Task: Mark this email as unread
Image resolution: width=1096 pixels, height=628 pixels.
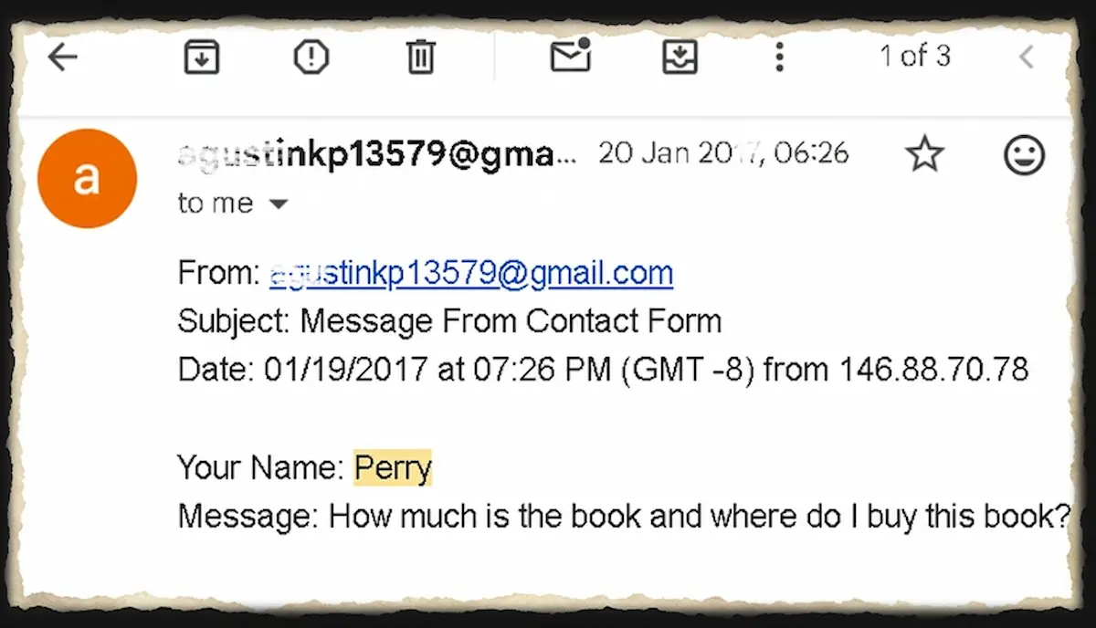Action: point(570,57)
